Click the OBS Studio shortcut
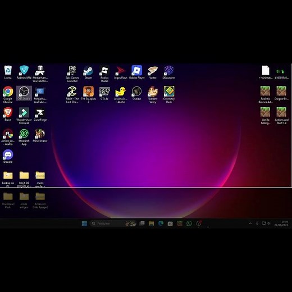 [x=24, y=93]
